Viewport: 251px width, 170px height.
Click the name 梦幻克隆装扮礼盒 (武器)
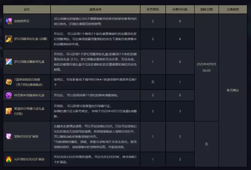tap(30, 39)
